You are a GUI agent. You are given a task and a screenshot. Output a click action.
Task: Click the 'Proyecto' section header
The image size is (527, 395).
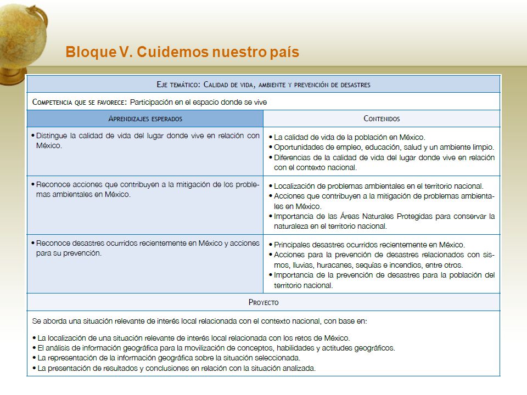click(263, 302)
